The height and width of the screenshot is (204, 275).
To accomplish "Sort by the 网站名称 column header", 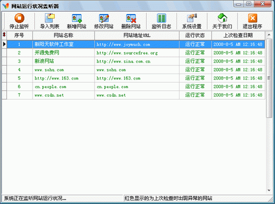I will [63, 35].
